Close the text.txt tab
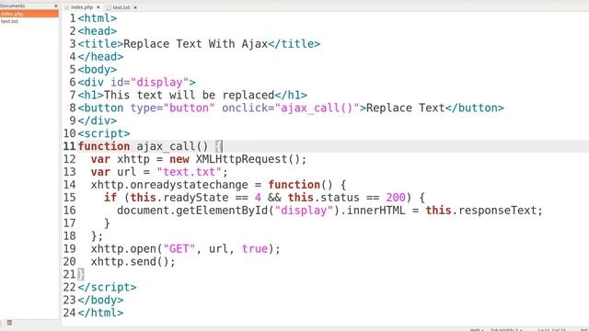Screen dimensions: 589x331 click(135, 7)
